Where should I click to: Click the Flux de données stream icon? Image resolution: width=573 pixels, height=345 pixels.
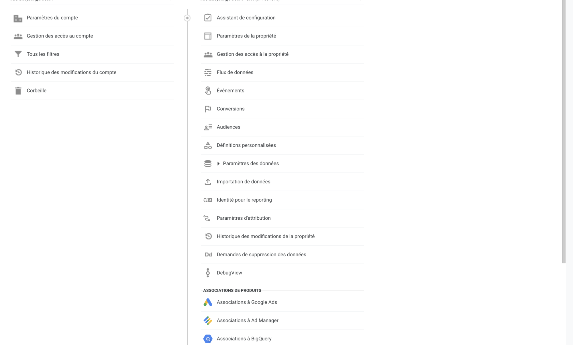tap(208, 72)
